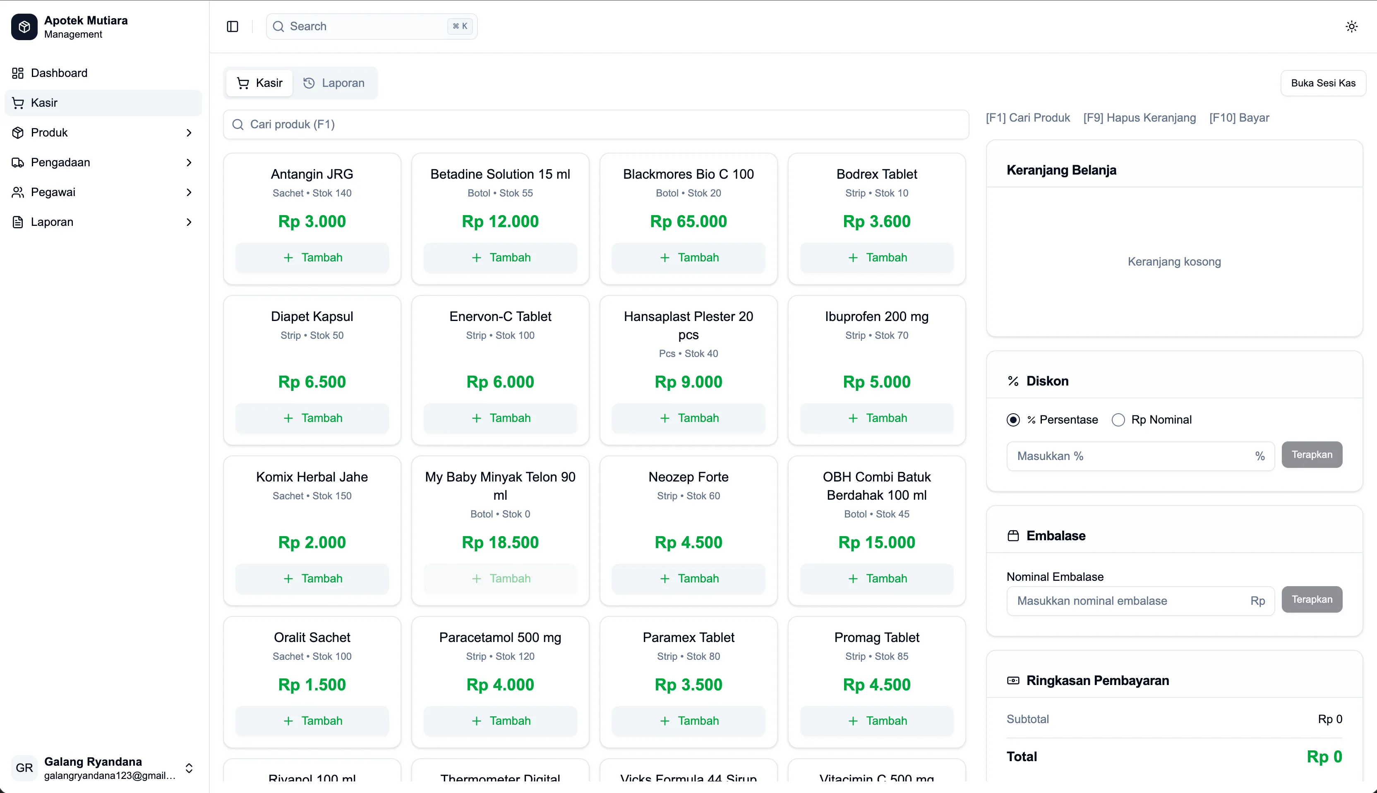
Task: Click the Subtotal label in payment summary
Action: (1027, 719)
